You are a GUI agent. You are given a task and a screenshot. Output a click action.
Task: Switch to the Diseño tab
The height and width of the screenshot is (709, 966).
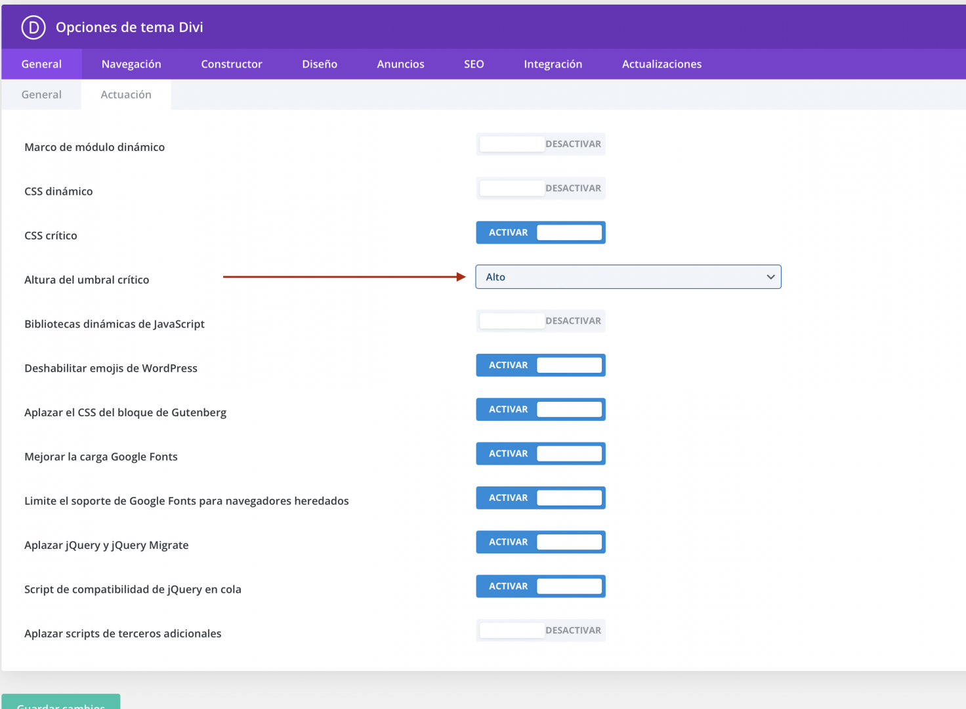[x=320, y=64]
